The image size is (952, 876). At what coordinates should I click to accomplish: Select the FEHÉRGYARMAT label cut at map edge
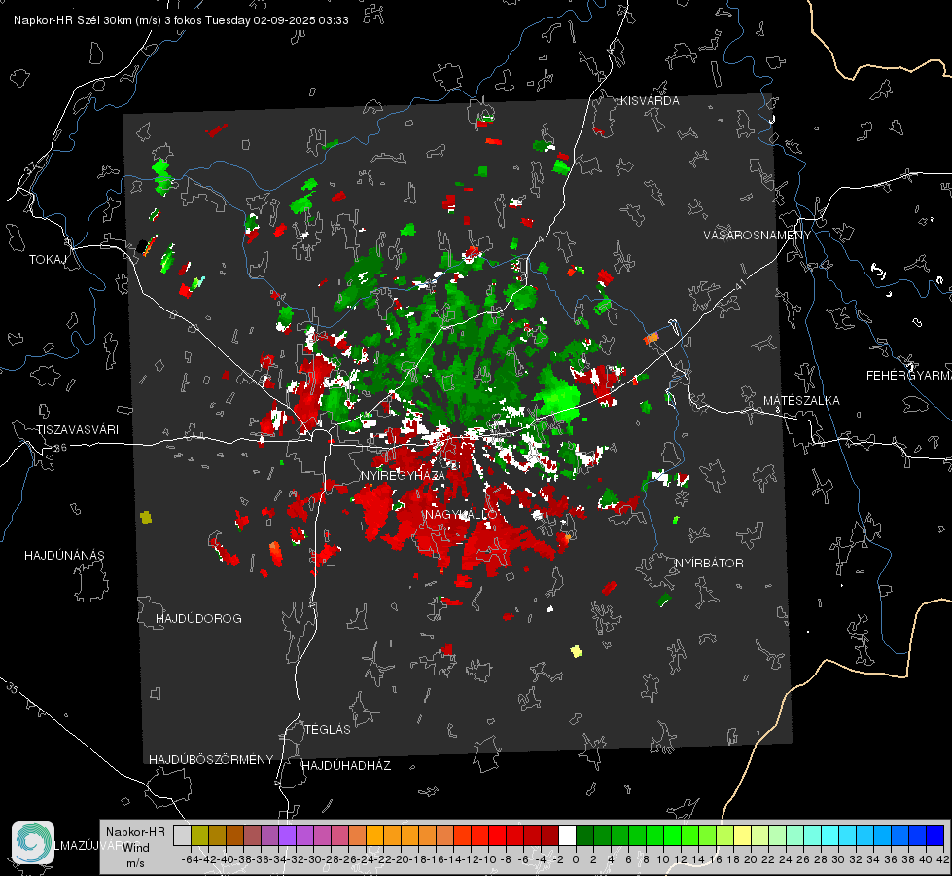[909, 375]
